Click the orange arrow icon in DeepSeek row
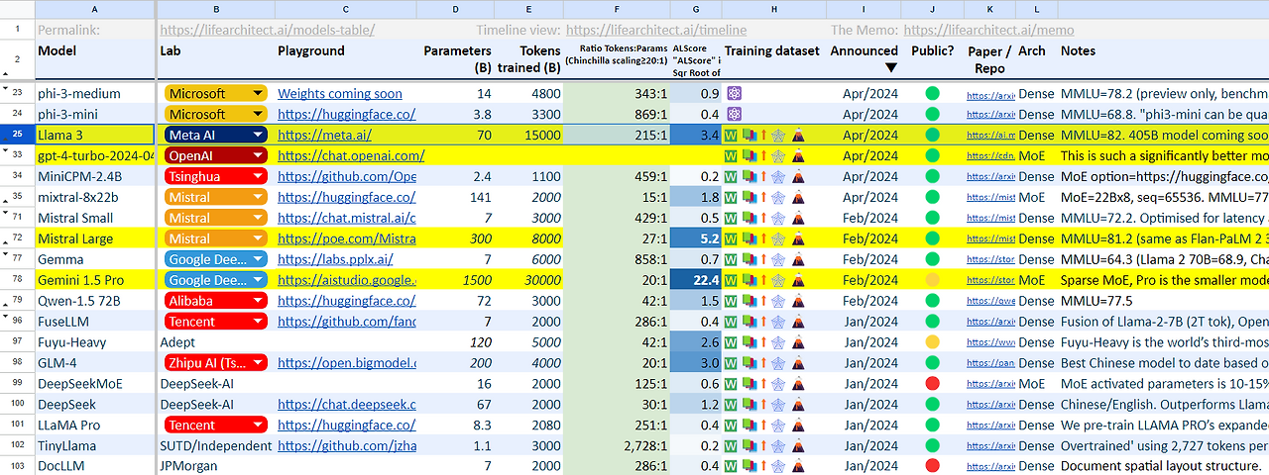This screenshot has height=475, width=1269. [763, 405]
